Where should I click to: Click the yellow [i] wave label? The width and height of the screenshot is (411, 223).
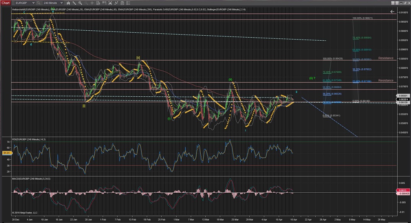click(84, 106)
